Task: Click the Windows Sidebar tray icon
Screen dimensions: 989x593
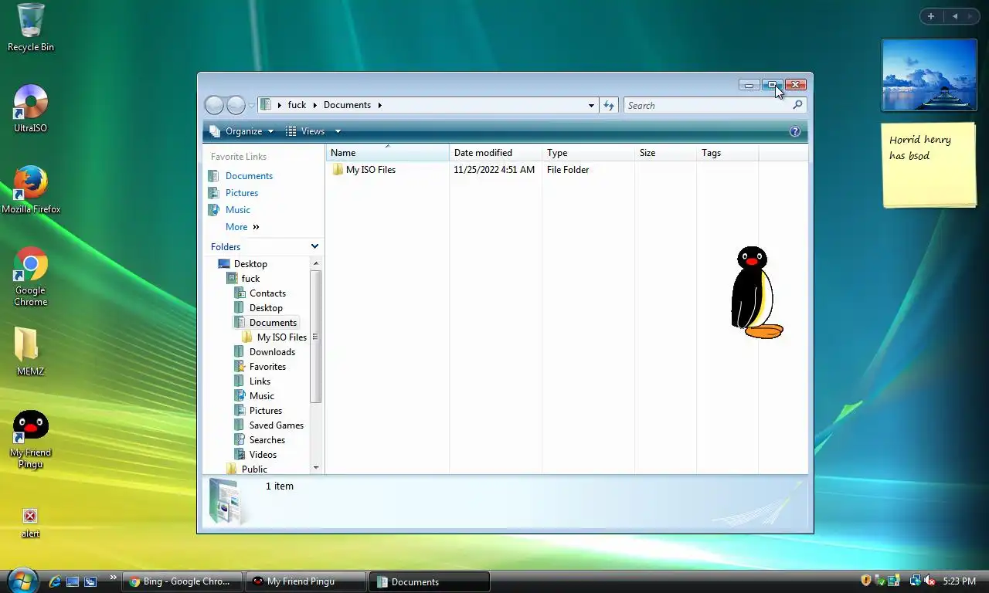Action: tap(894, 581)
